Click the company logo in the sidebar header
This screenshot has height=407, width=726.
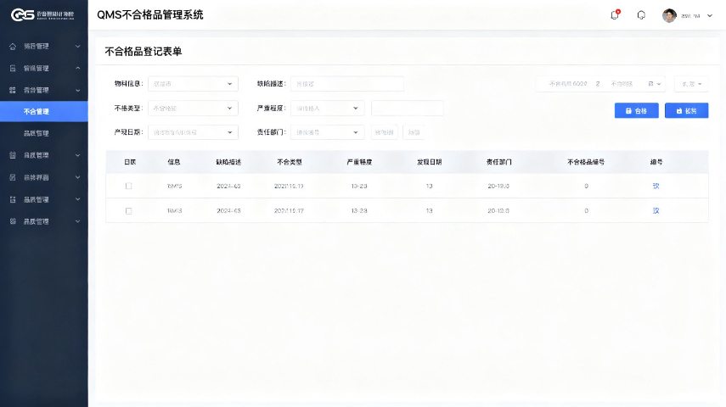pyautogui.click(x=42, y=14)
